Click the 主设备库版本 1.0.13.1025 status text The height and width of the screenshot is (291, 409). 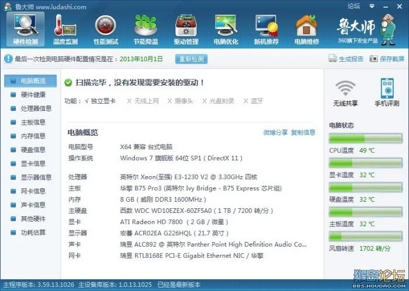pyautogui.click(x=115, y=285)
